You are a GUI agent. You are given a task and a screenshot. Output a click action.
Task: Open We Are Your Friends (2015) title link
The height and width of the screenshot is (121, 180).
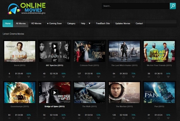point(159,65)
